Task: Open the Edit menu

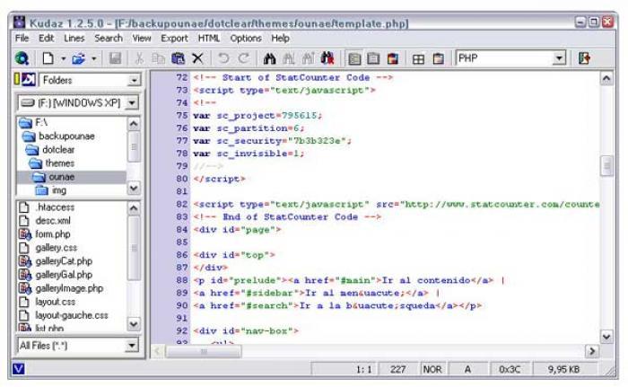Action: coord(46,38)
